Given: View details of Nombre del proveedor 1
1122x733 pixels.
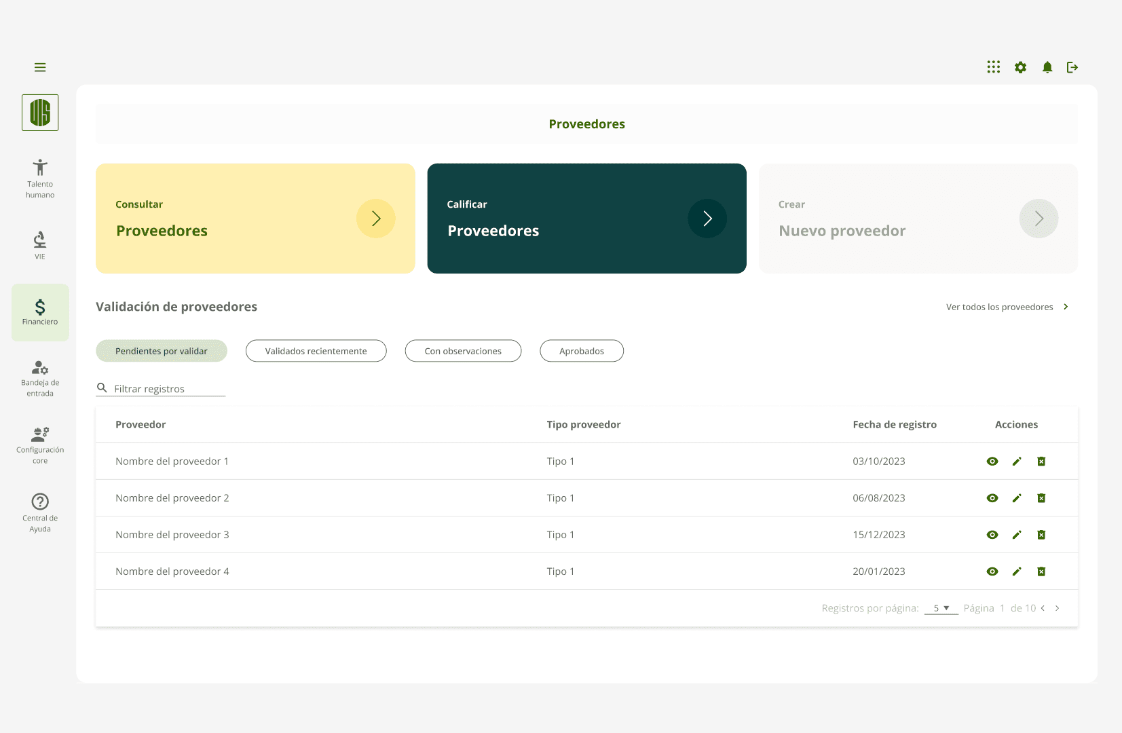Looking at the screenshot, I should pyautogui.click(x=992, y=462).
